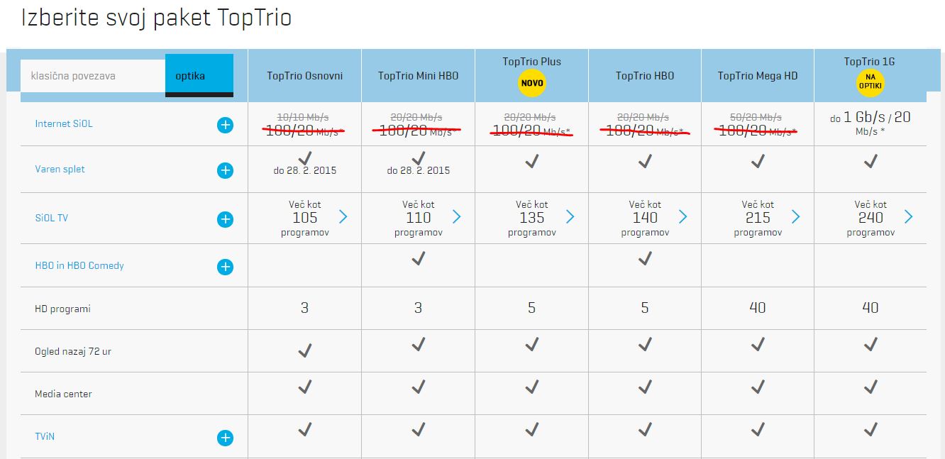Screen dimensions: 945x459
Task: Switch to the optika tab
Action: pos(199,75)
